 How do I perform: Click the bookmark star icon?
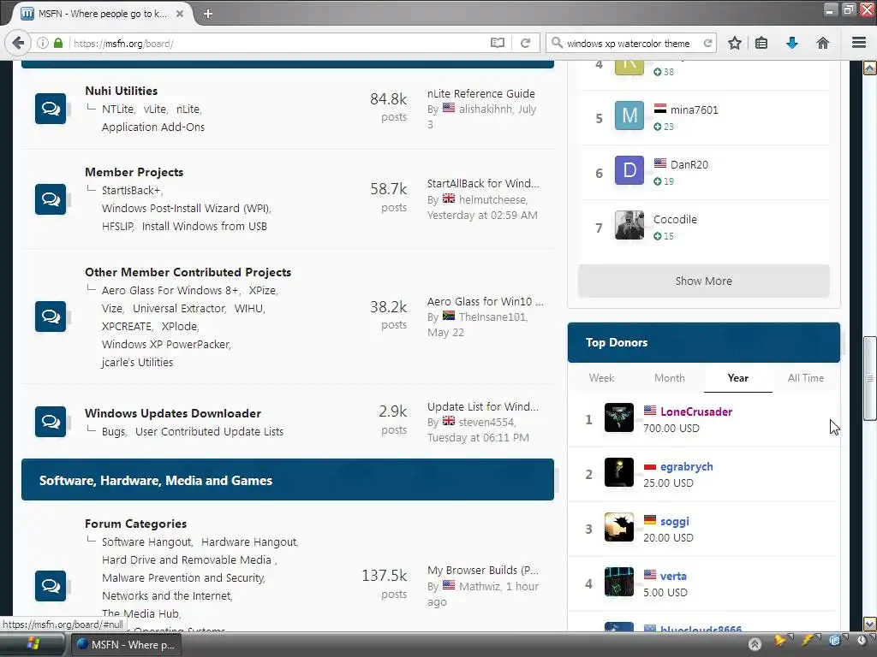click(x=734, y=43)
